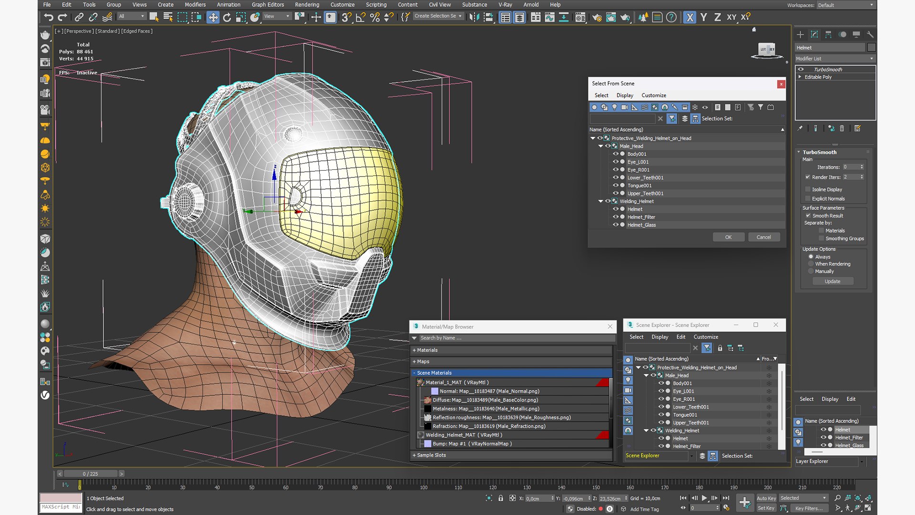Open the Modifier List dropdown
Image resolution: width=915 pixels, height=515 pixels.
[835, 59]
